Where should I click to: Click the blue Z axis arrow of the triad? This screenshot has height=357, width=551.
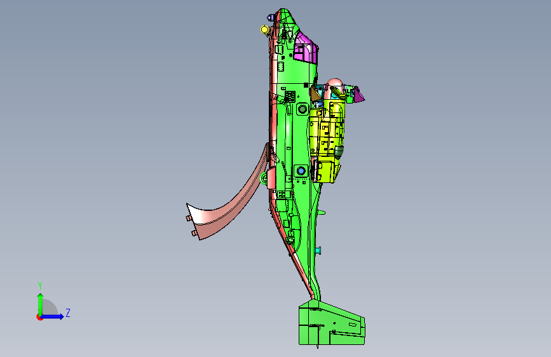click(53, 316)
